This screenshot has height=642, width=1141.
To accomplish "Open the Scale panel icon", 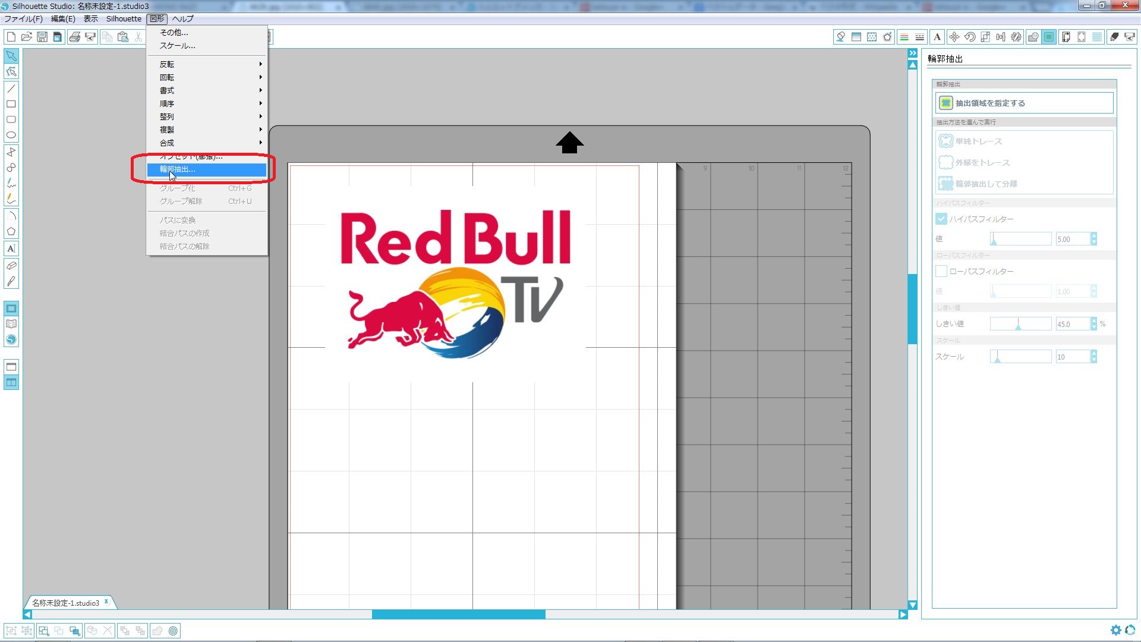I will (985, 37).
